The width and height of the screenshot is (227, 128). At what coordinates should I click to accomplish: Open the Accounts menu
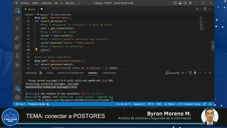click(x=17, y=88)
